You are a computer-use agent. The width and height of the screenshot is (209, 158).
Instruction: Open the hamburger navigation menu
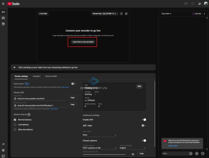point(3,4)
